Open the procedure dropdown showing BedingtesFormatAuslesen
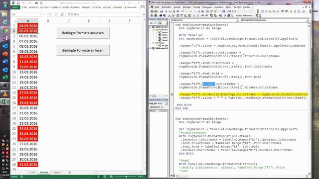The height and width of the screenshot is (179, 319). [x=308, y=20]
